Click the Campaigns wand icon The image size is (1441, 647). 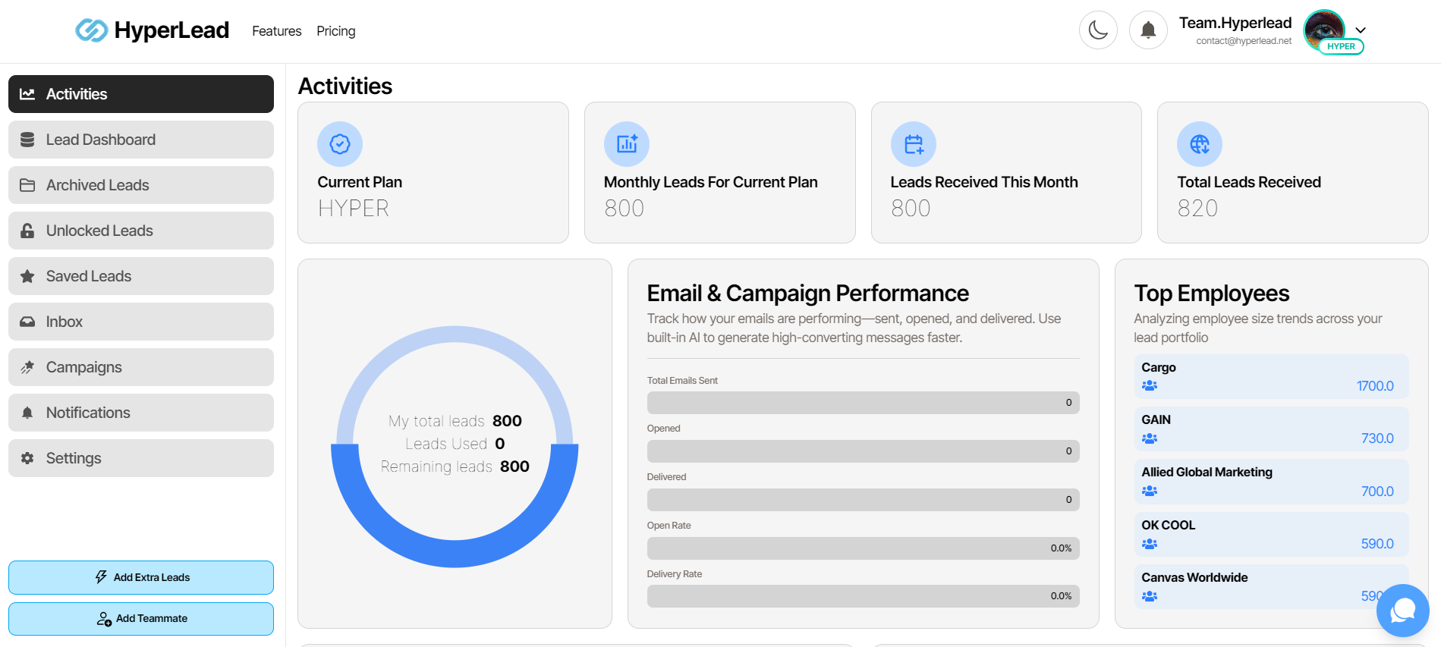click(27, 367)
